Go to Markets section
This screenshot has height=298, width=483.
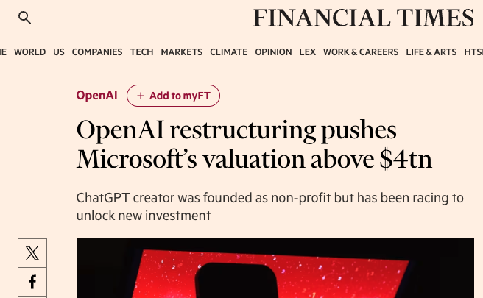pyautogui.click(x=182, y=52)
